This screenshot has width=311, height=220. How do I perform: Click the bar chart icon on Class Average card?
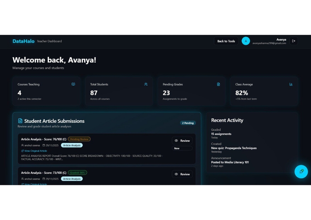pos(291,84)
